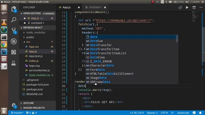Open Terminal from the Ubuntu dock
205x115 pixels.
[4, 37]
